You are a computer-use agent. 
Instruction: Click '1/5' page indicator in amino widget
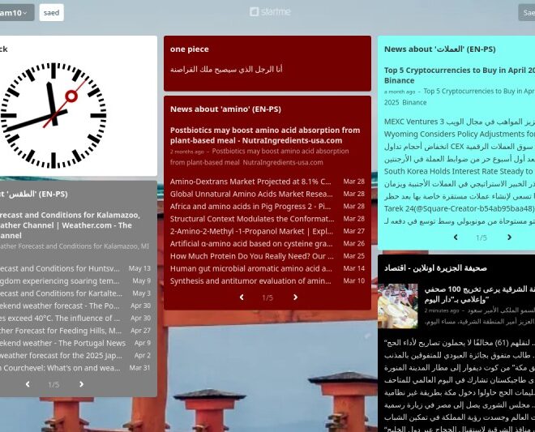click(x=267, y=298)
